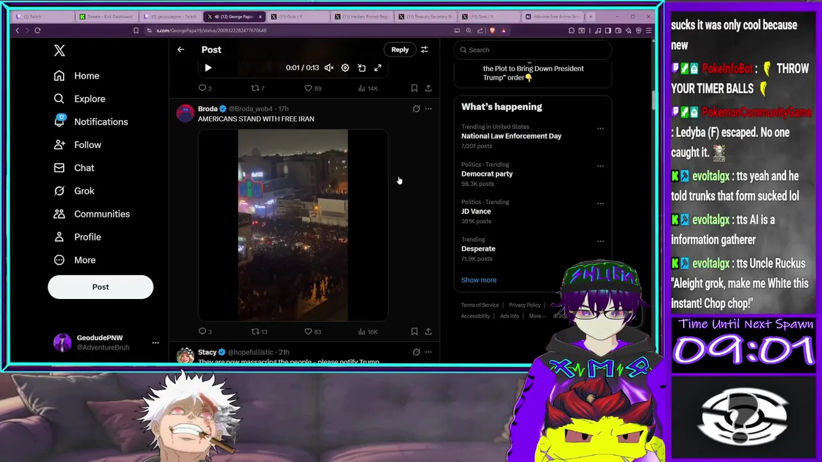Viewport: 822px width, 462px height.
Task: Share the post with 14K views
Action: (428, 88)
